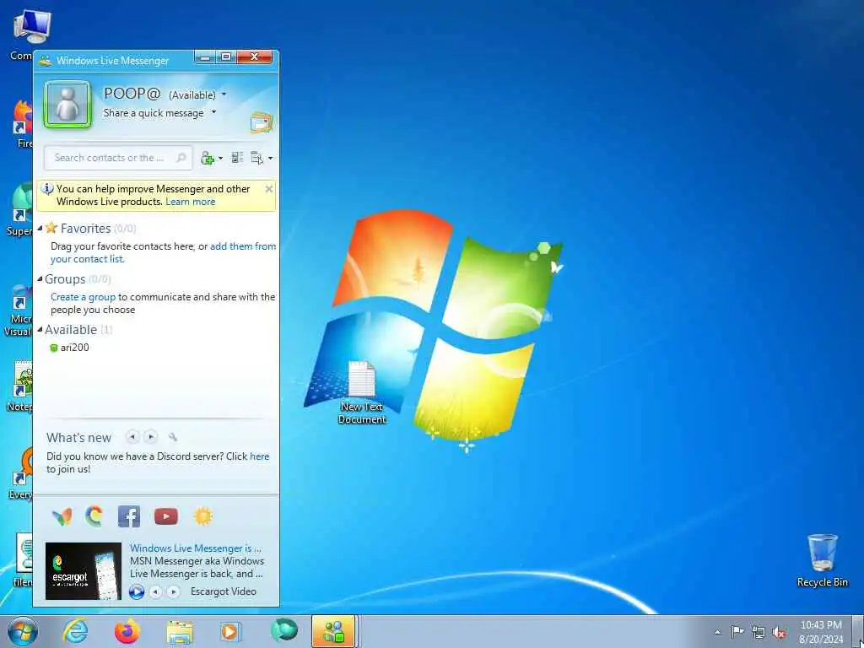Select the Recycle Bin desktop icon

click(822, 560)
